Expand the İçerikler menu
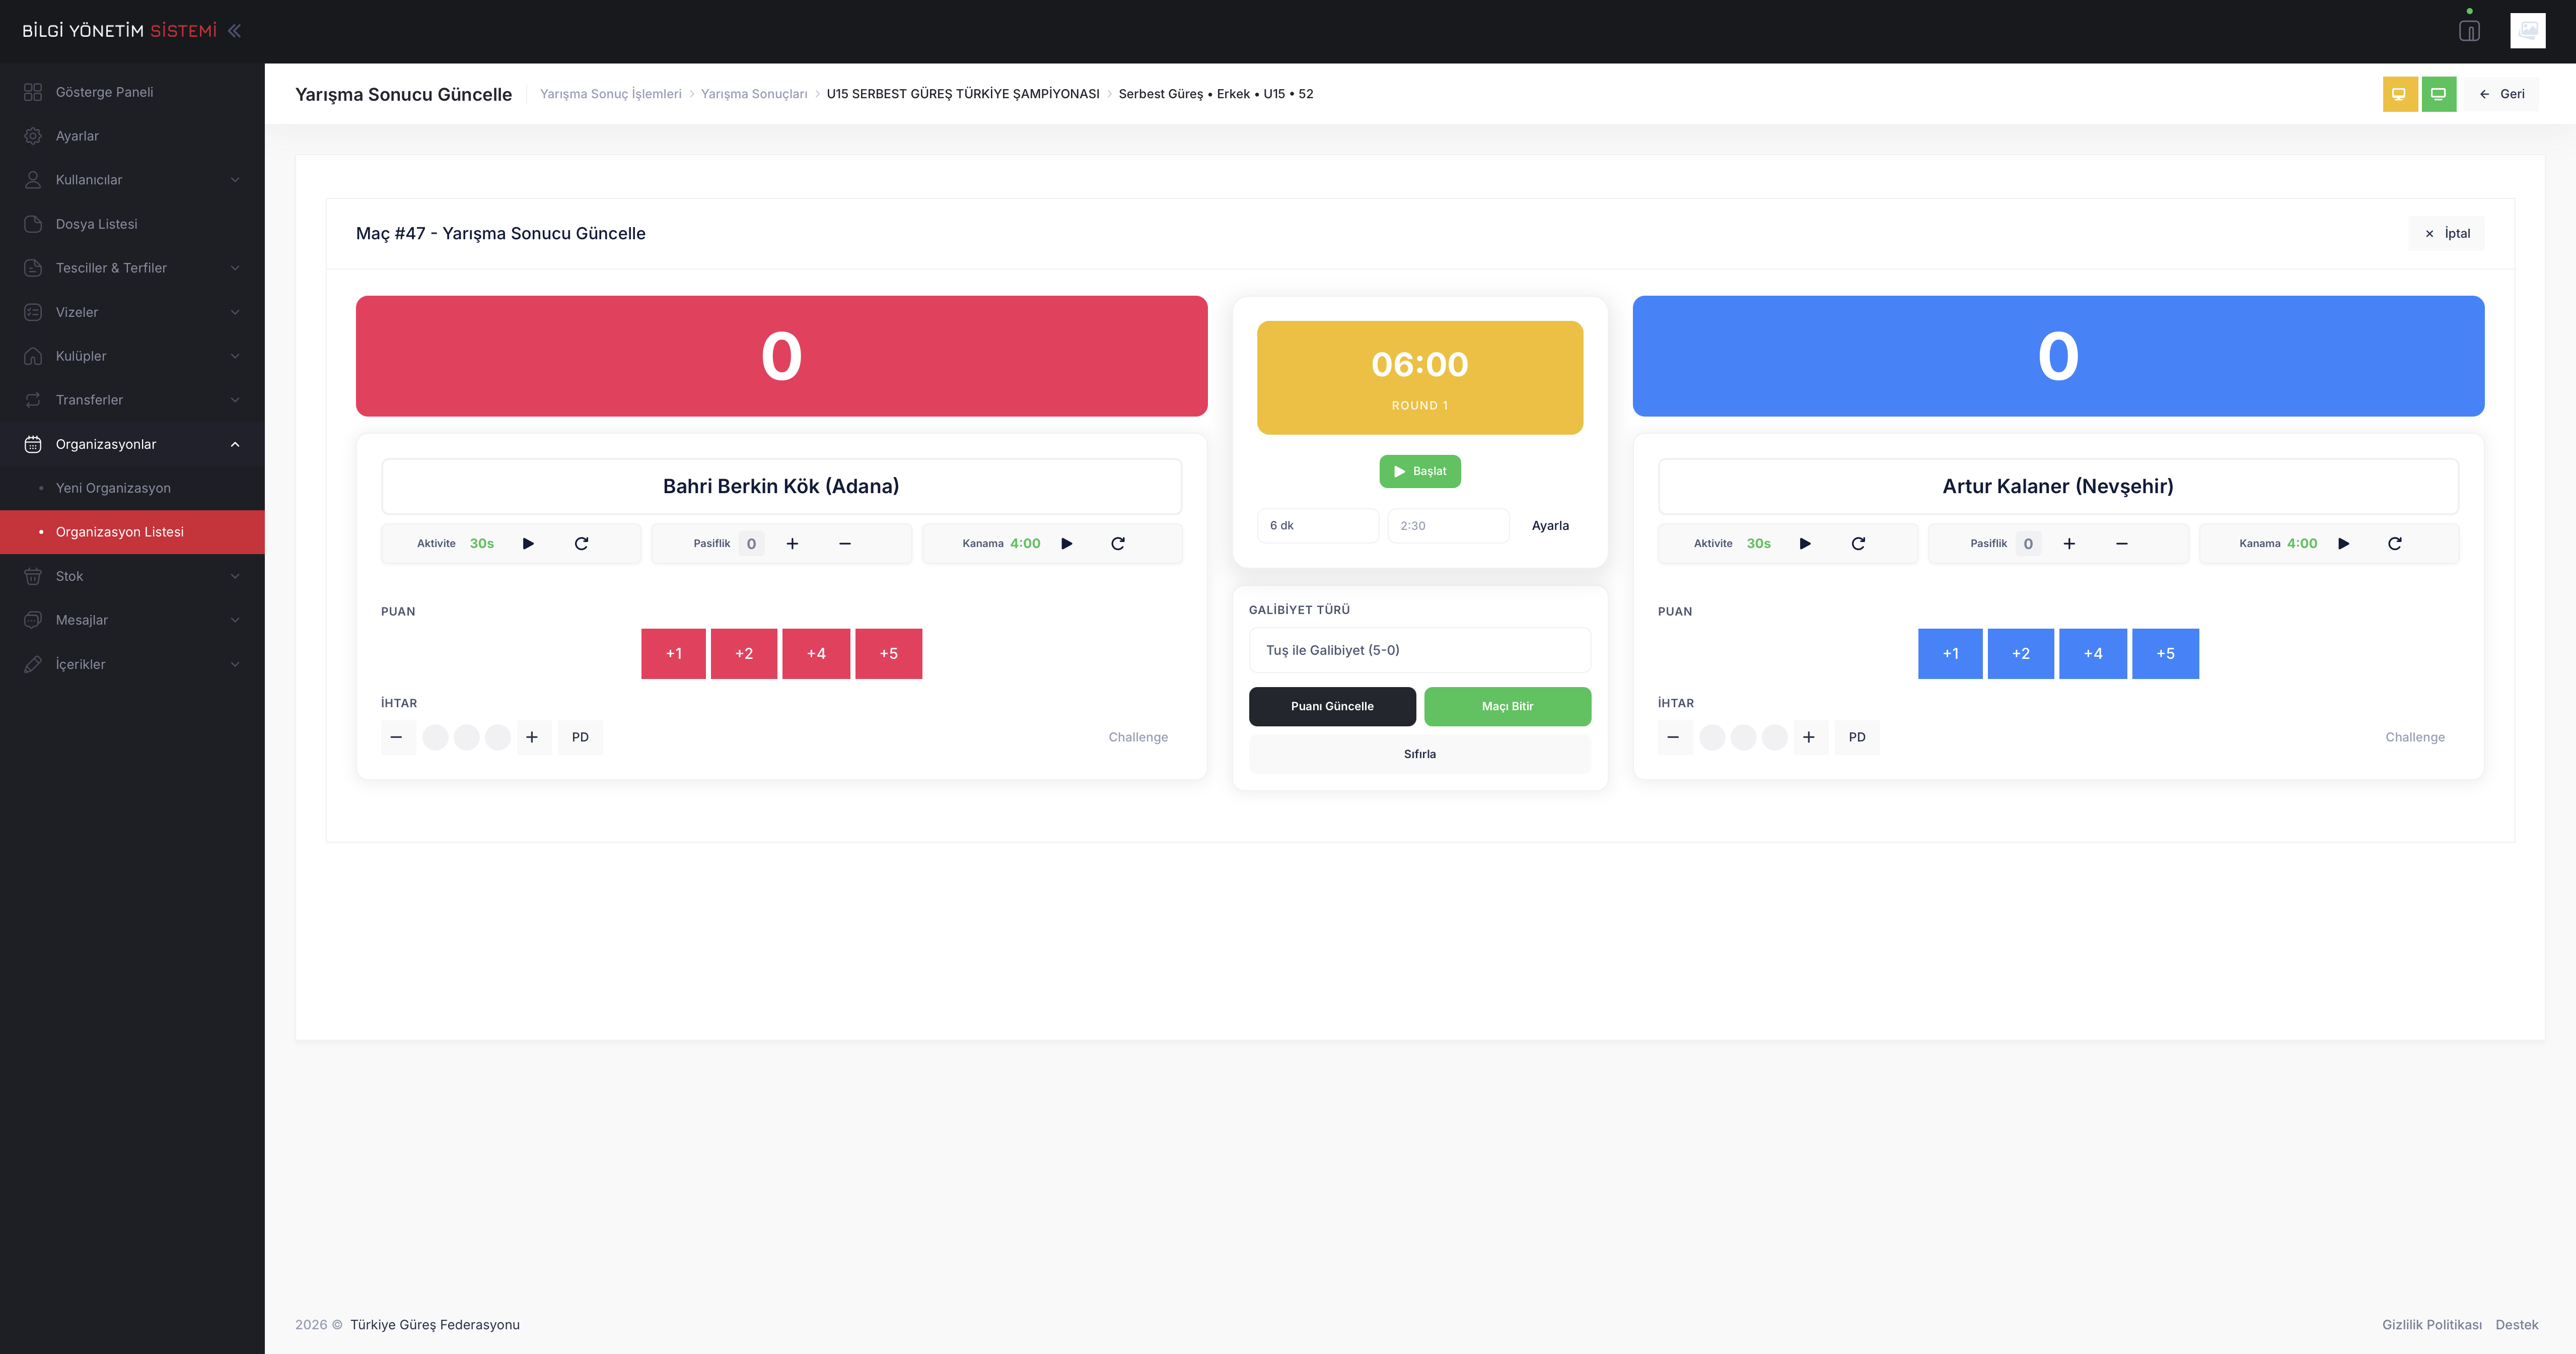2576x1354 pixels. pyautogui.click(x=132, y=664)
